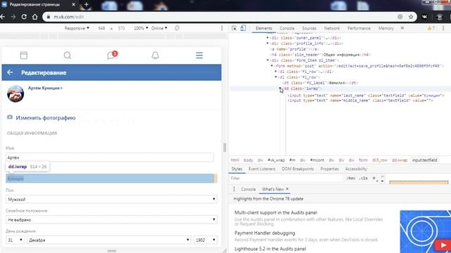Toggle the .cls classes button
451x253 pixels.
[364, 179]
